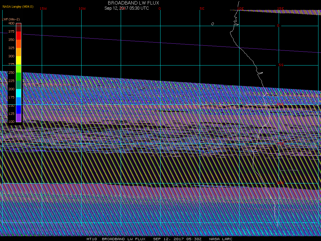This screenshot has width=321, height=241.
Task: Select the "NASA Langley (M04.0)" label
Action: click(18, 7)
